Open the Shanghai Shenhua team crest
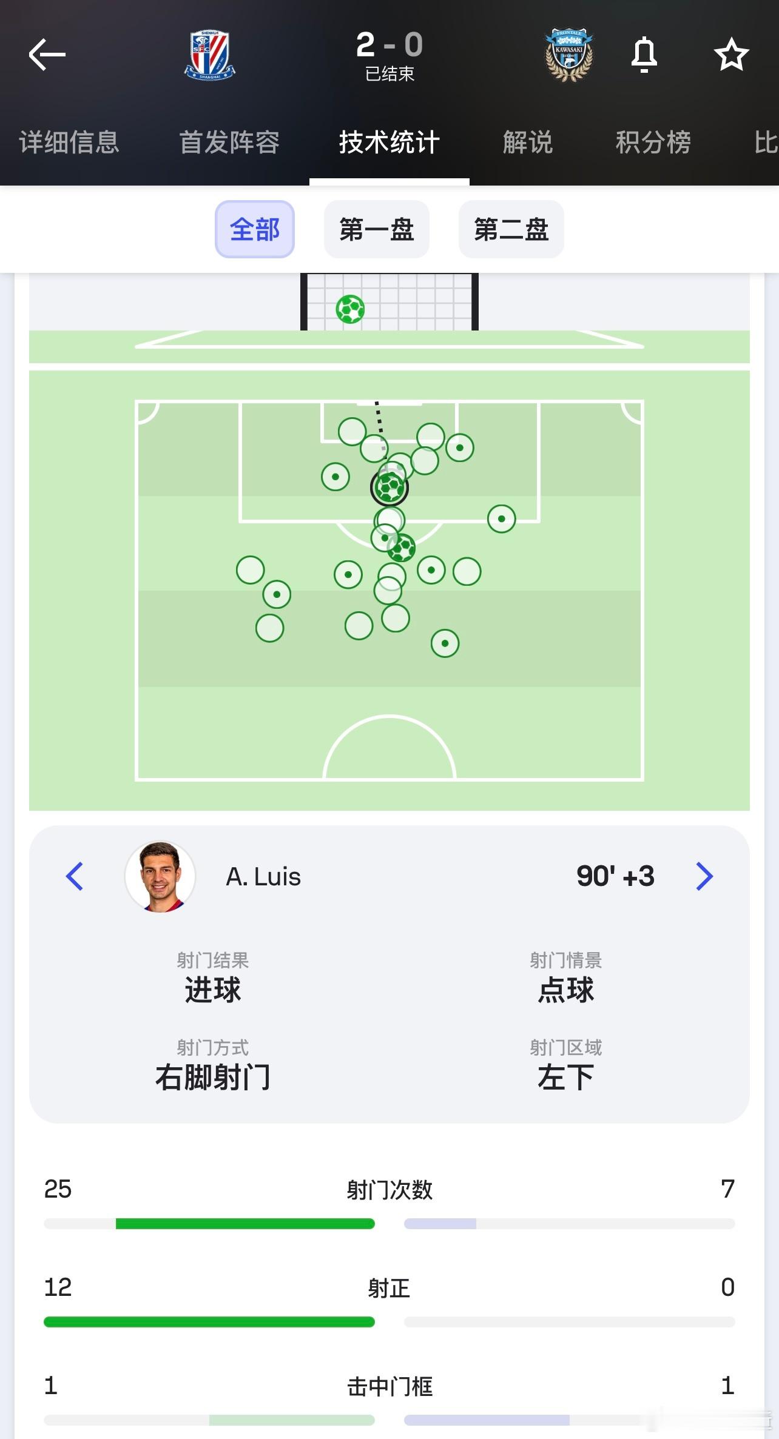This screenshot has height=1439, width=779. (210, 55)
